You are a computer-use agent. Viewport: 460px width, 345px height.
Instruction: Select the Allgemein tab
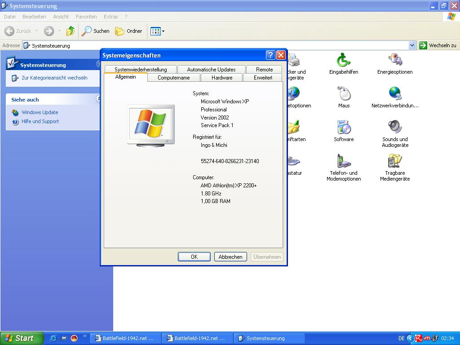[x=126, y=77]
